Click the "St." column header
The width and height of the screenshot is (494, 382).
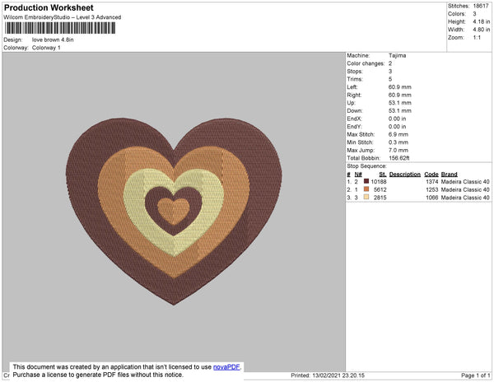tap(383, 175)
